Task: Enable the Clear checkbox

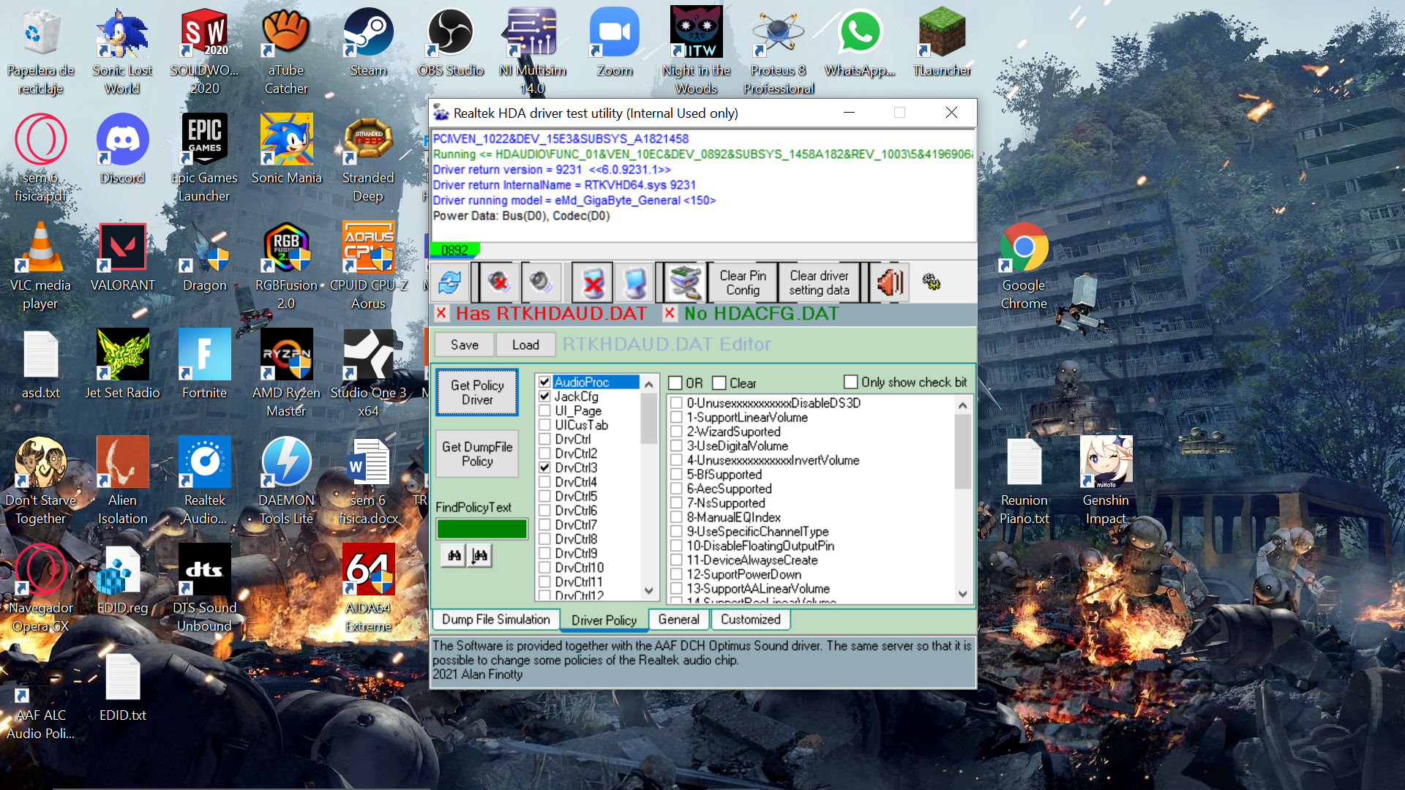Action: [719, 383]
